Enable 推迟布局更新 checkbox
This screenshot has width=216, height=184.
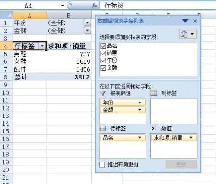pyautogui.click(x=102, y=164)
